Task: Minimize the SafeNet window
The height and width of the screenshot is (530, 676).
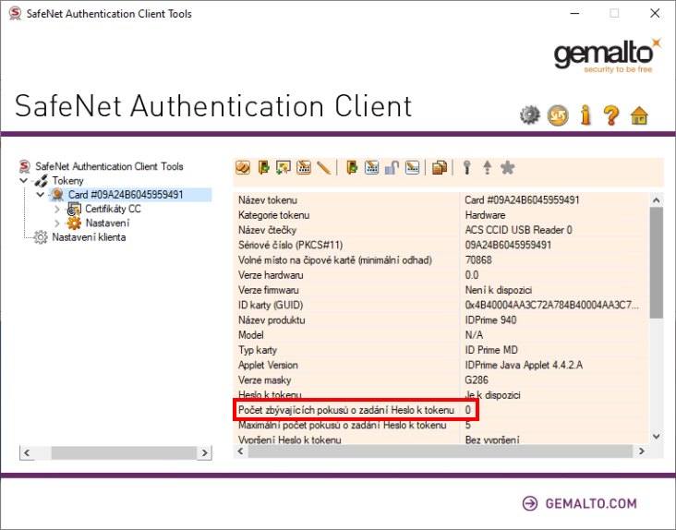Action: (x=574, y=13)
